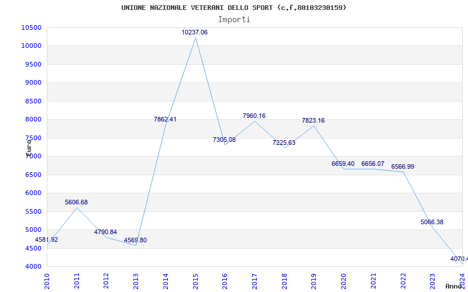Click the x-axis year 2014
The image size is (468, 292).
click(x=166, y=281)
